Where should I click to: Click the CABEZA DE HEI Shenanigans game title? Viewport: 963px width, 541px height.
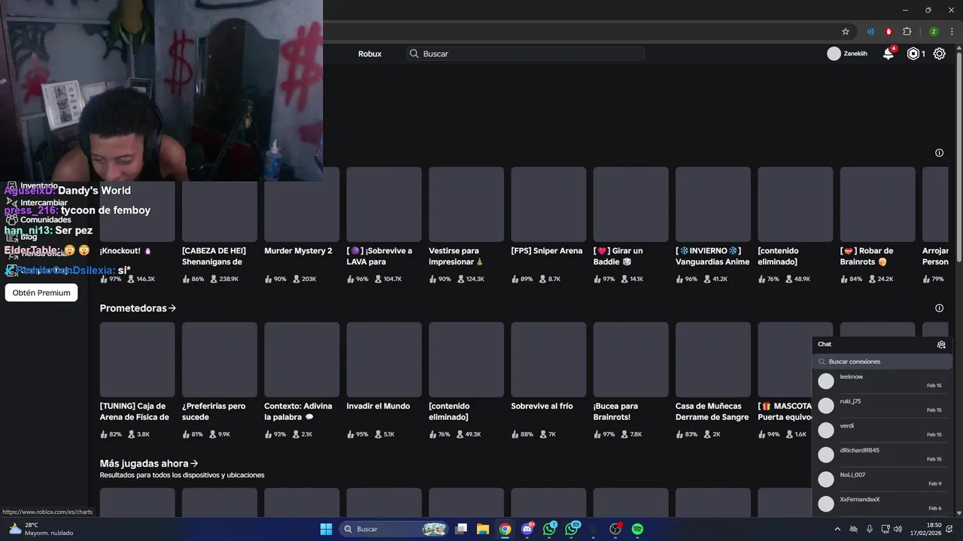point(214,256)
